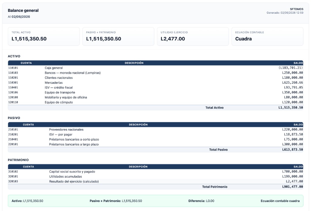The image size is (311, 211).
Task: Click account code 110103 for Bancos
Action: [13, 73]
